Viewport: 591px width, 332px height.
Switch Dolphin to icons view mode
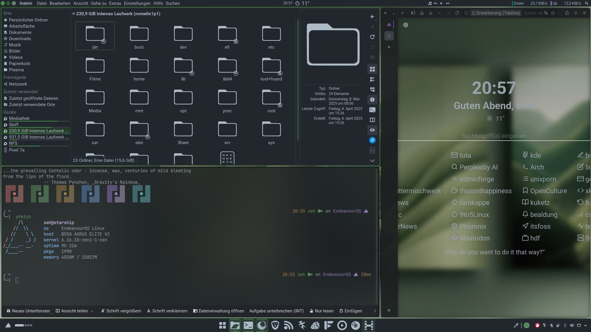pos(372,69)
